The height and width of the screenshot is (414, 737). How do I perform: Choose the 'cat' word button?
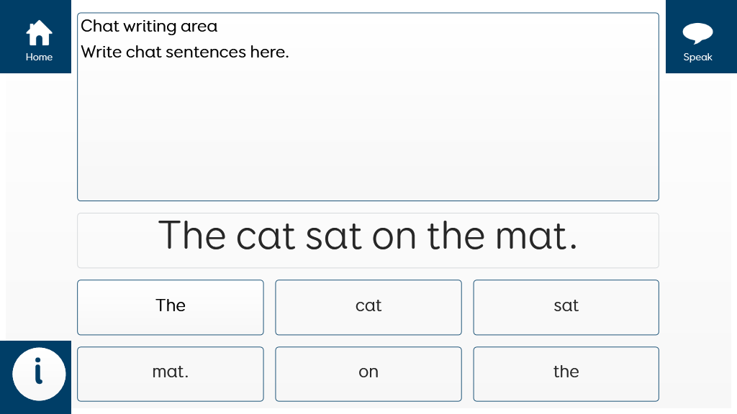click(368, 307)
